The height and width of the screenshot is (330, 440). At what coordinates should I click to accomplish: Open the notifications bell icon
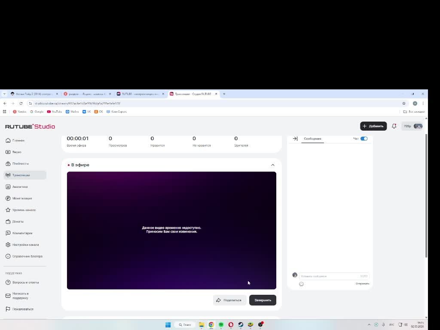tap(394, 126)
